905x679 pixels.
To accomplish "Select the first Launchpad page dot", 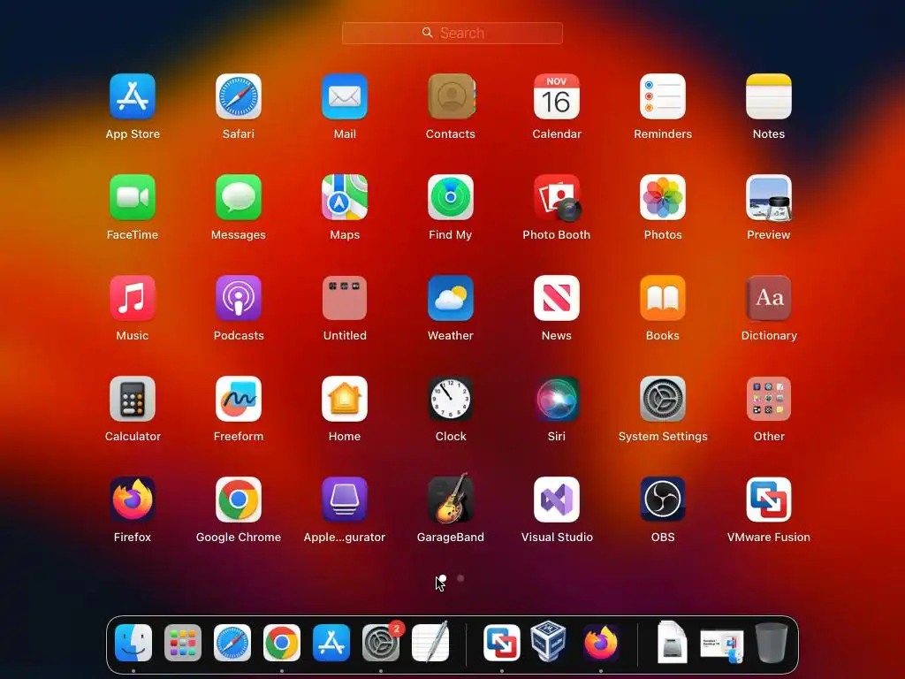I will 443,578.
